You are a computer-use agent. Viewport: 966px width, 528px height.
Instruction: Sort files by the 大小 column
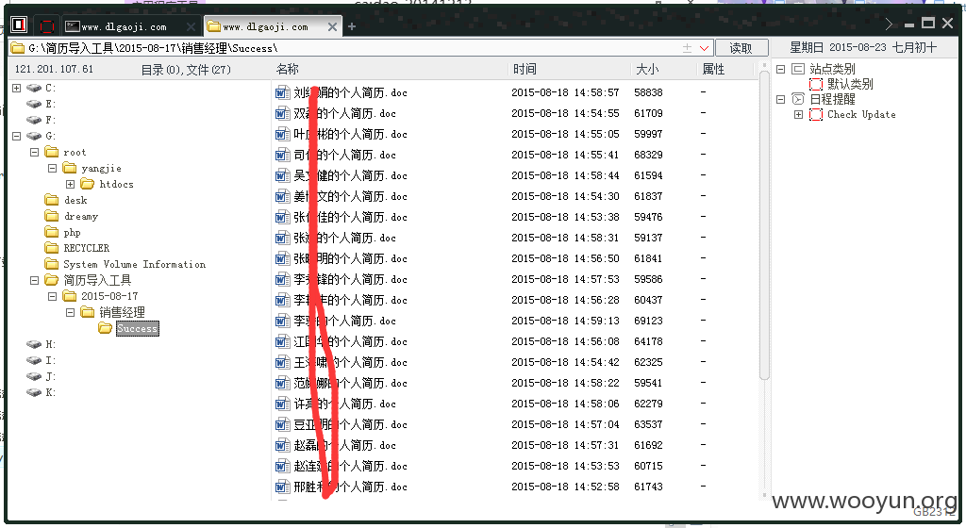point(647,69)
